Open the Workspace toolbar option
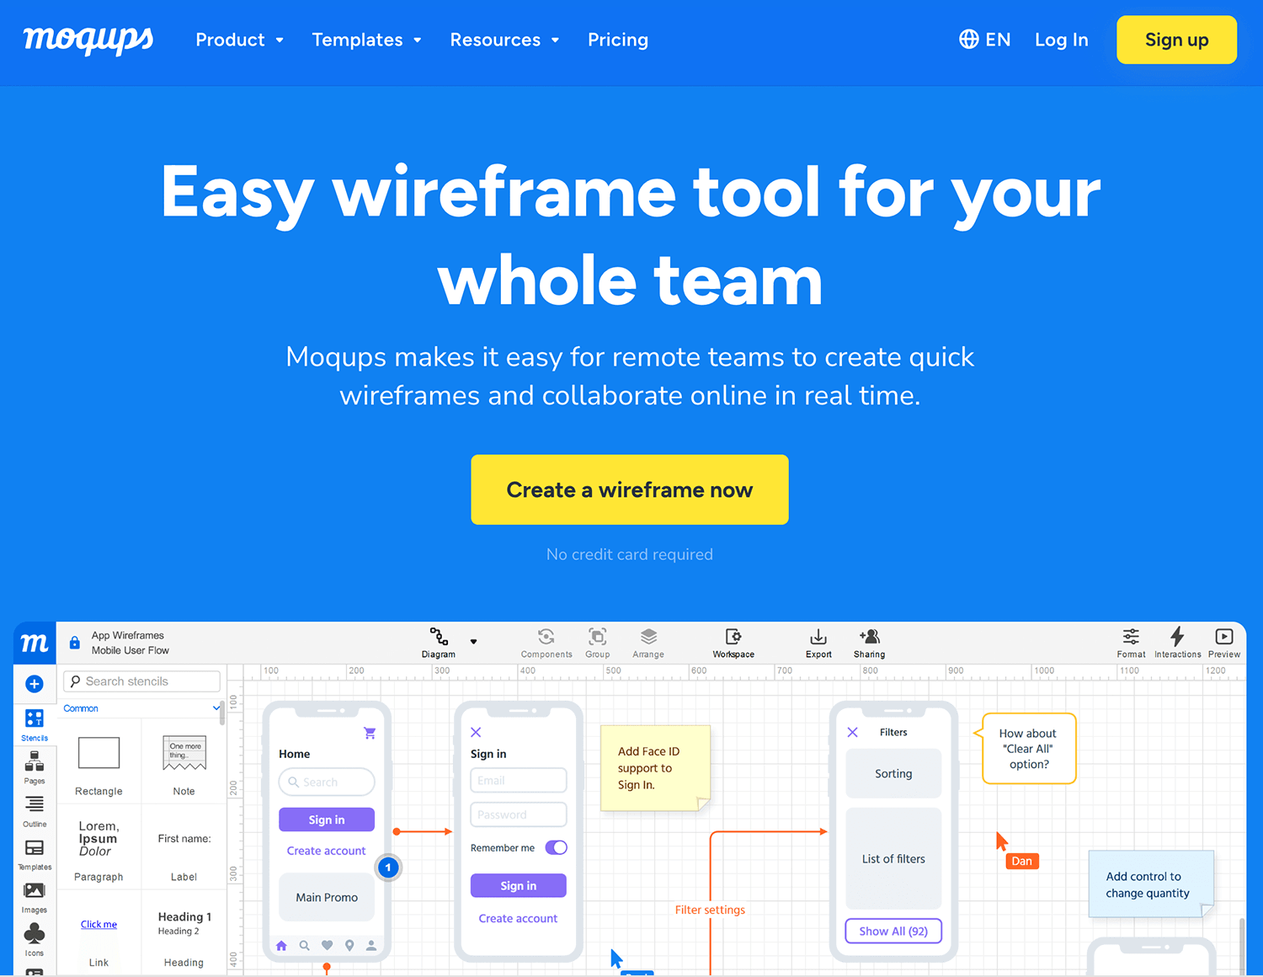1263x977 pixels. (x=733, y=643)
